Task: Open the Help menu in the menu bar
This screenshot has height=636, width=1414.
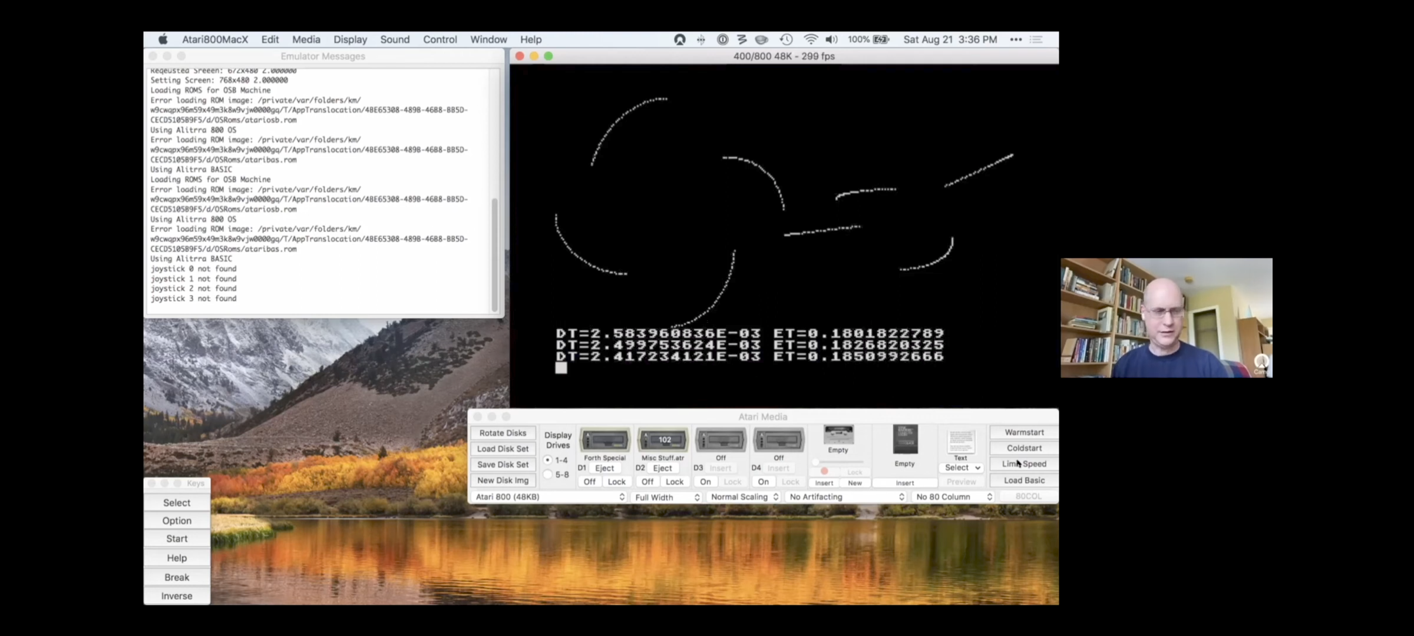Action: click(x=531, y=39)
